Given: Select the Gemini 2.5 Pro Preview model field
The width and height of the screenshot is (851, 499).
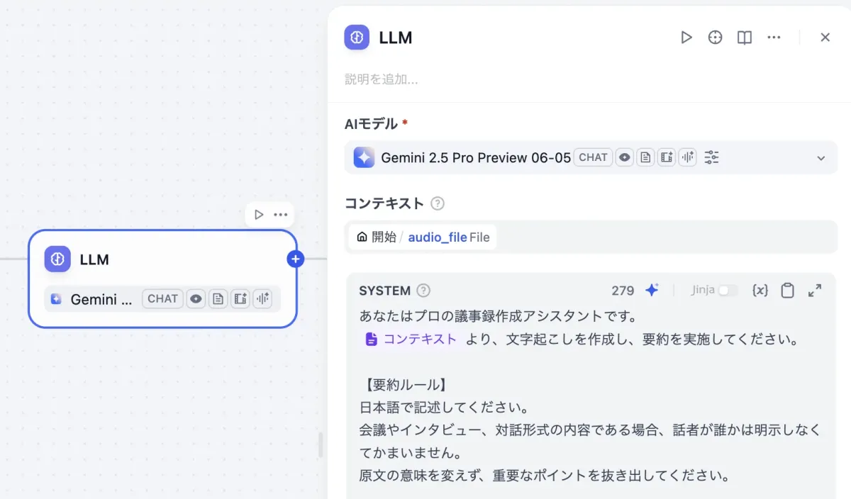Looking at the screenshot, I should (591, 157).
